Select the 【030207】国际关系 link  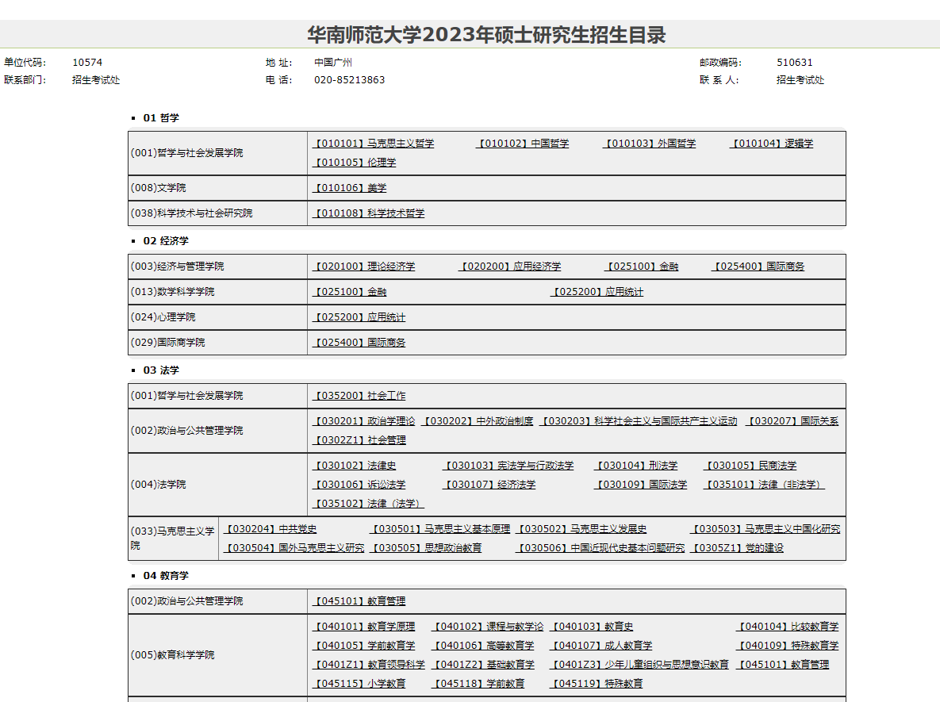792,421
